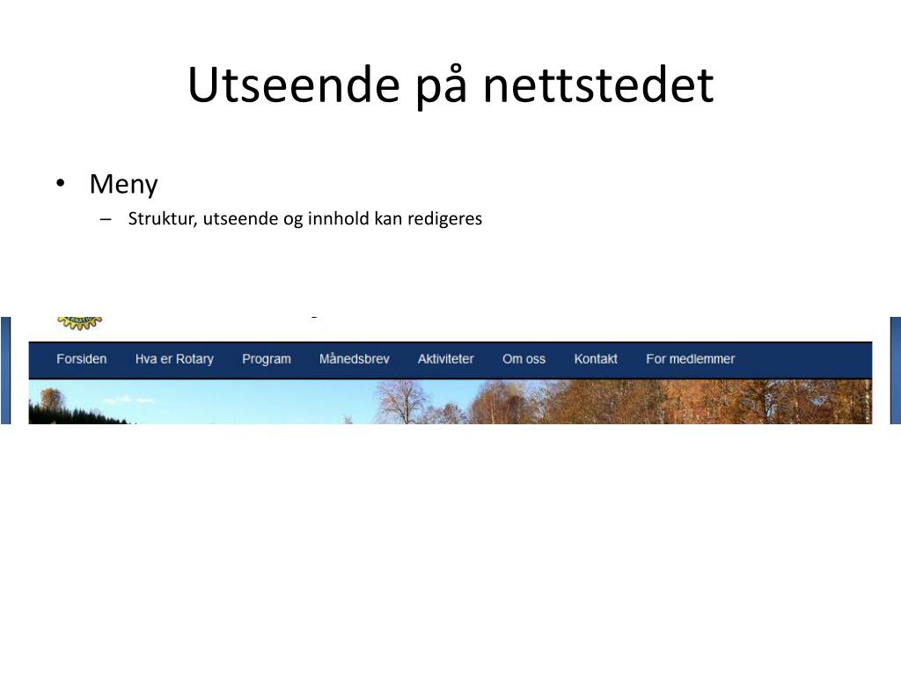This screenshot has height=676, width=901.
Task: Open the Program menu item
Action: [267, 360]
